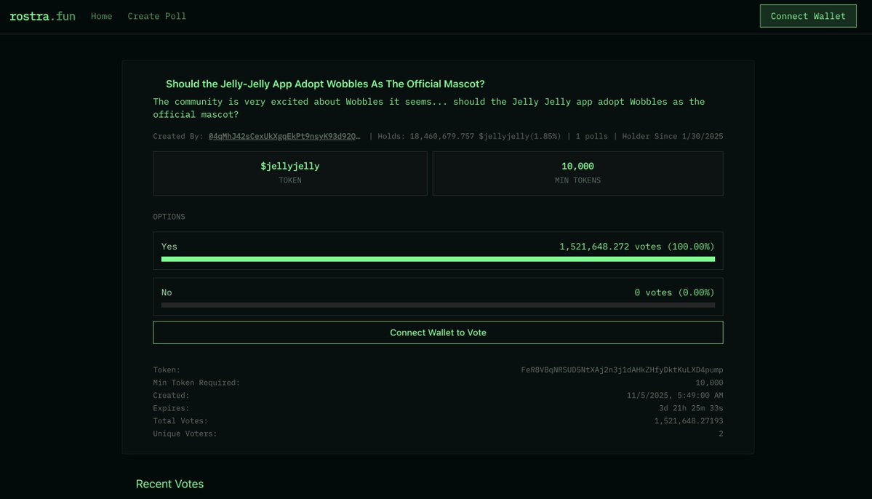Go to the Home page
The width and height of the screenshot is (872, 499).
point(101,16)
